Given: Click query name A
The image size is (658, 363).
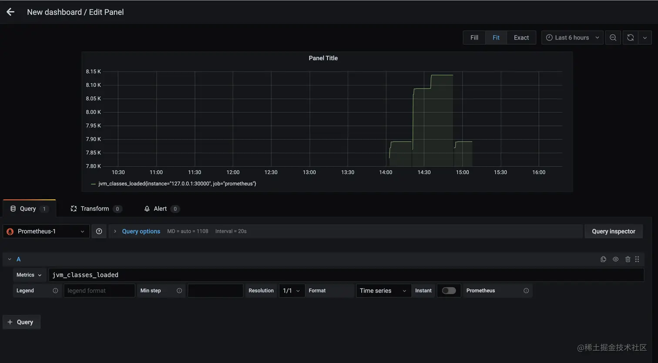Looking at the screenshot, I should click(x=18, y=259).
